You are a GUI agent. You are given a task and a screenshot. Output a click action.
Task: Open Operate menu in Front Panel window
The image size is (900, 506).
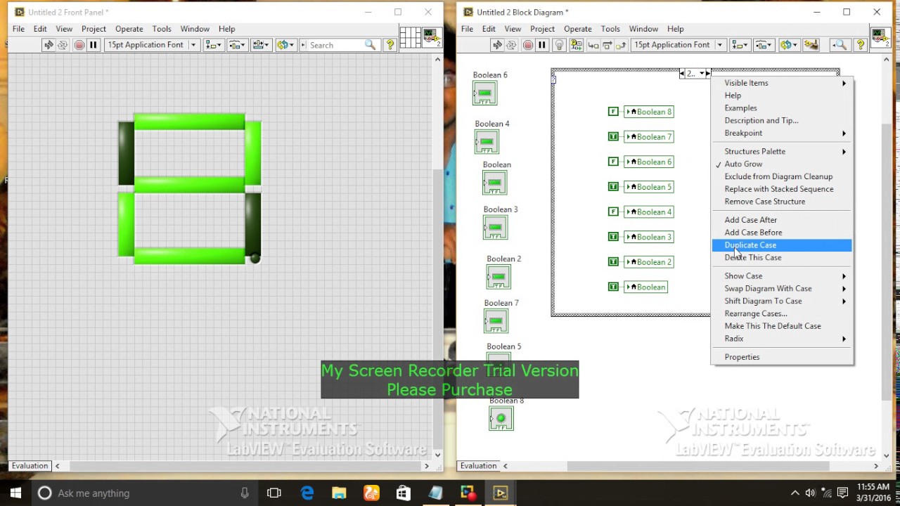point(129,29)
